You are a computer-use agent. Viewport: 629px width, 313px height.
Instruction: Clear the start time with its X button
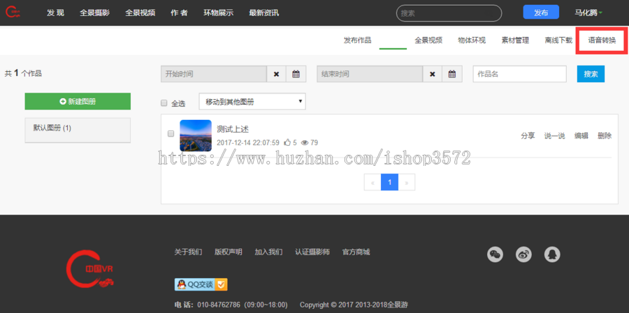(276, 74)
